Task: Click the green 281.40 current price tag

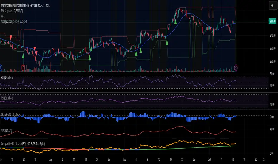Action: (272, 21)
